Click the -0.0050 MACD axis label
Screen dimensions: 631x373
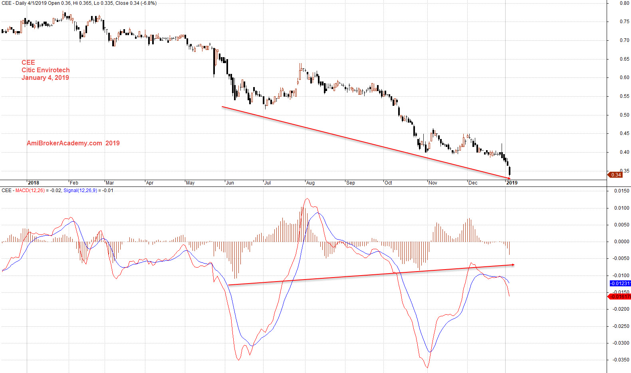click(621, 258)
